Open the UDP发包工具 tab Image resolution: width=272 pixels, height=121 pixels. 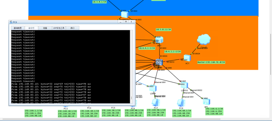[x=59, y=28]
